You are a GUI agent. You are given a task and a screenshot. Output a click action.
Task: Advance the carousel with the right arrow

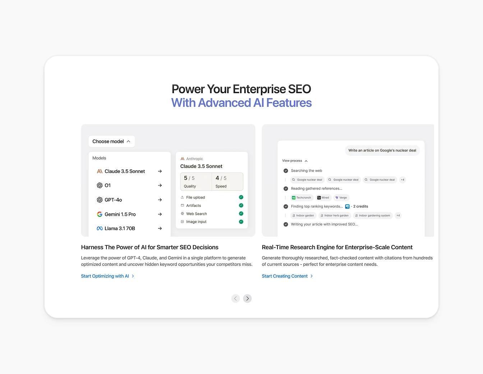click(x=247, y=298)
